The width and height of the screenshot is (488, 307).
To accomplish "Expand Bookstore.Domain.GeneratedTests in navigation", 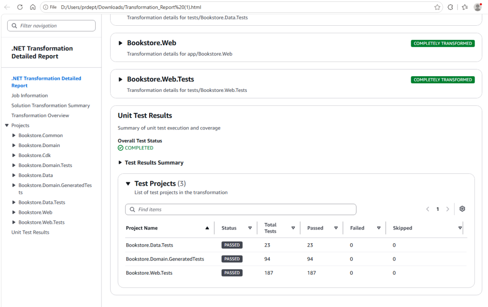I will (14, 185).
